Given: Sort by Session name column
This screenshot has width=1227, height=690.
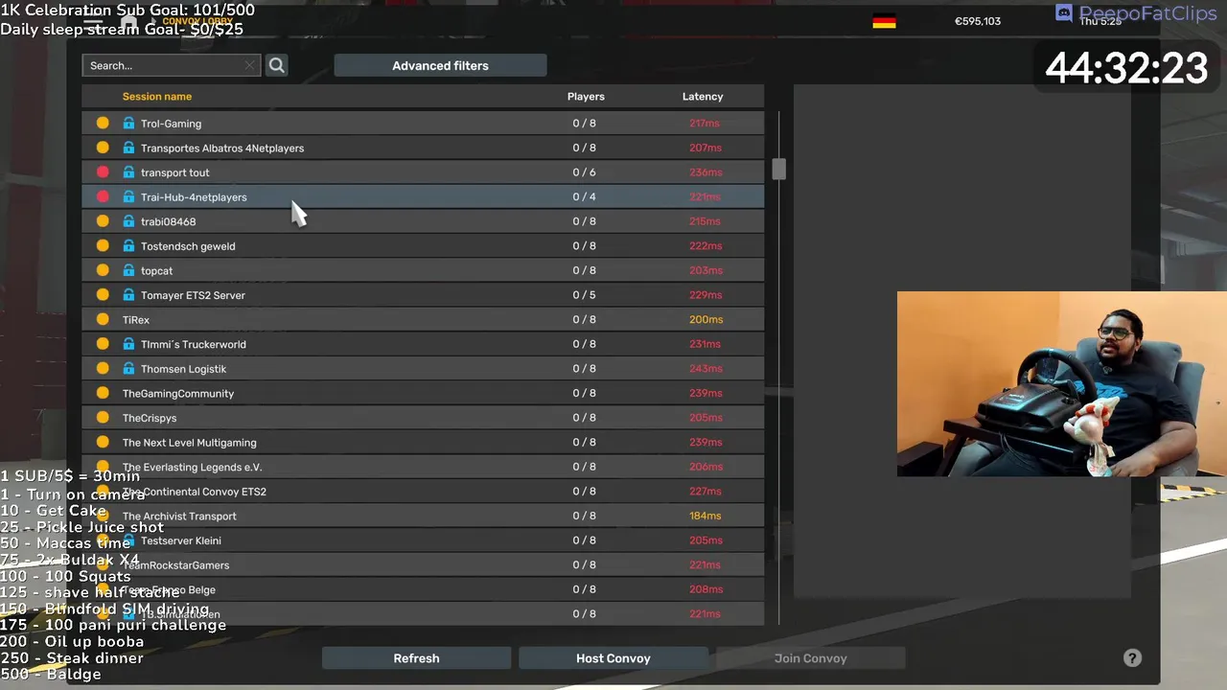Looking at the screenshot, I should pos(157,96).
